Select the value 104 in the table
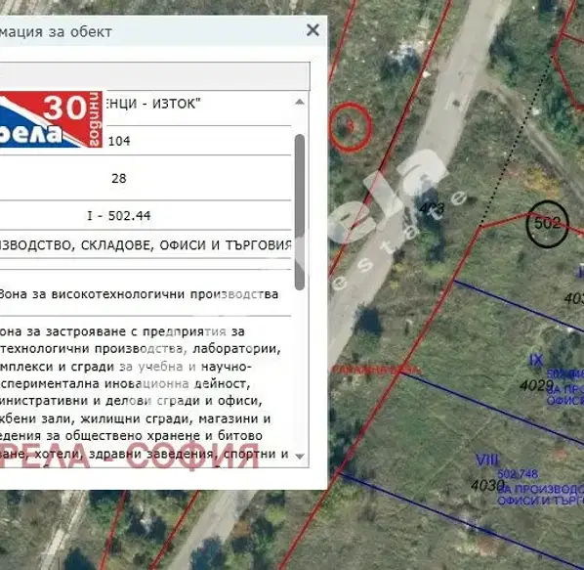Screen dimensions: 584x570 [119, 141]
